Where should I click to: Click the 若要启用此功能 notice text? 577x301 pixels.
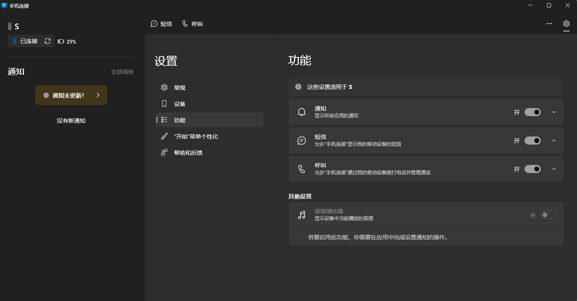pos(378,237)
